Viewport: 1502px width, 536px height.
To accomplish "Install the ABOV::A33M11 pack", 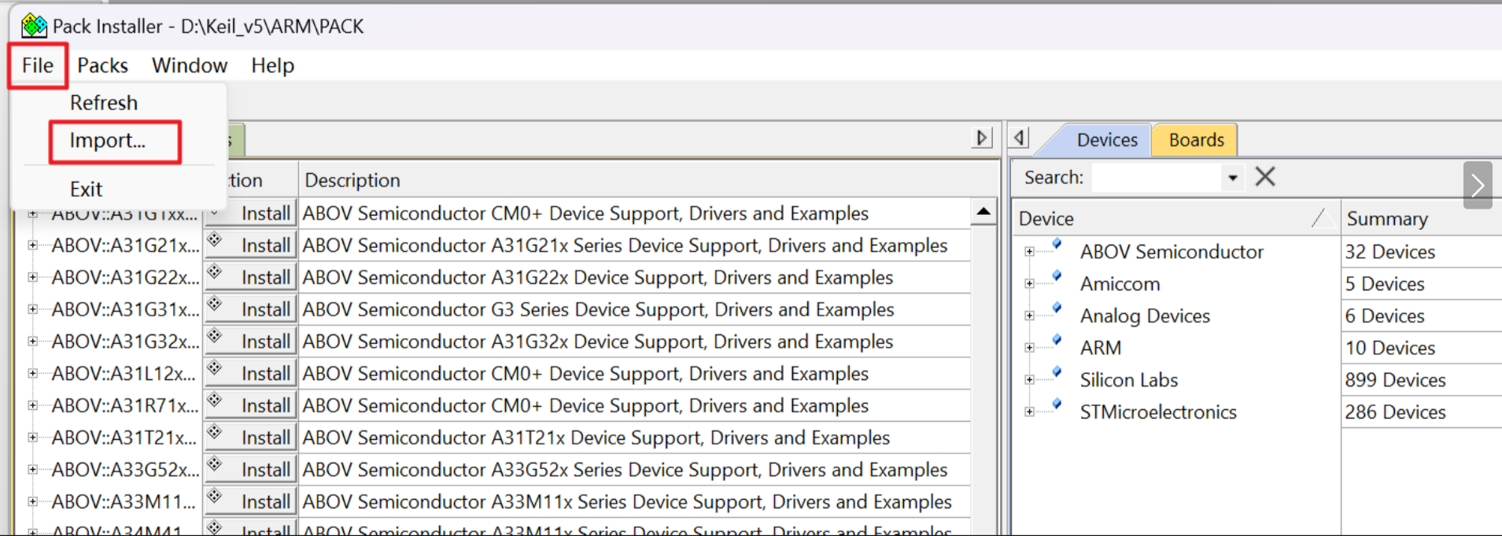I will [250, 501].
